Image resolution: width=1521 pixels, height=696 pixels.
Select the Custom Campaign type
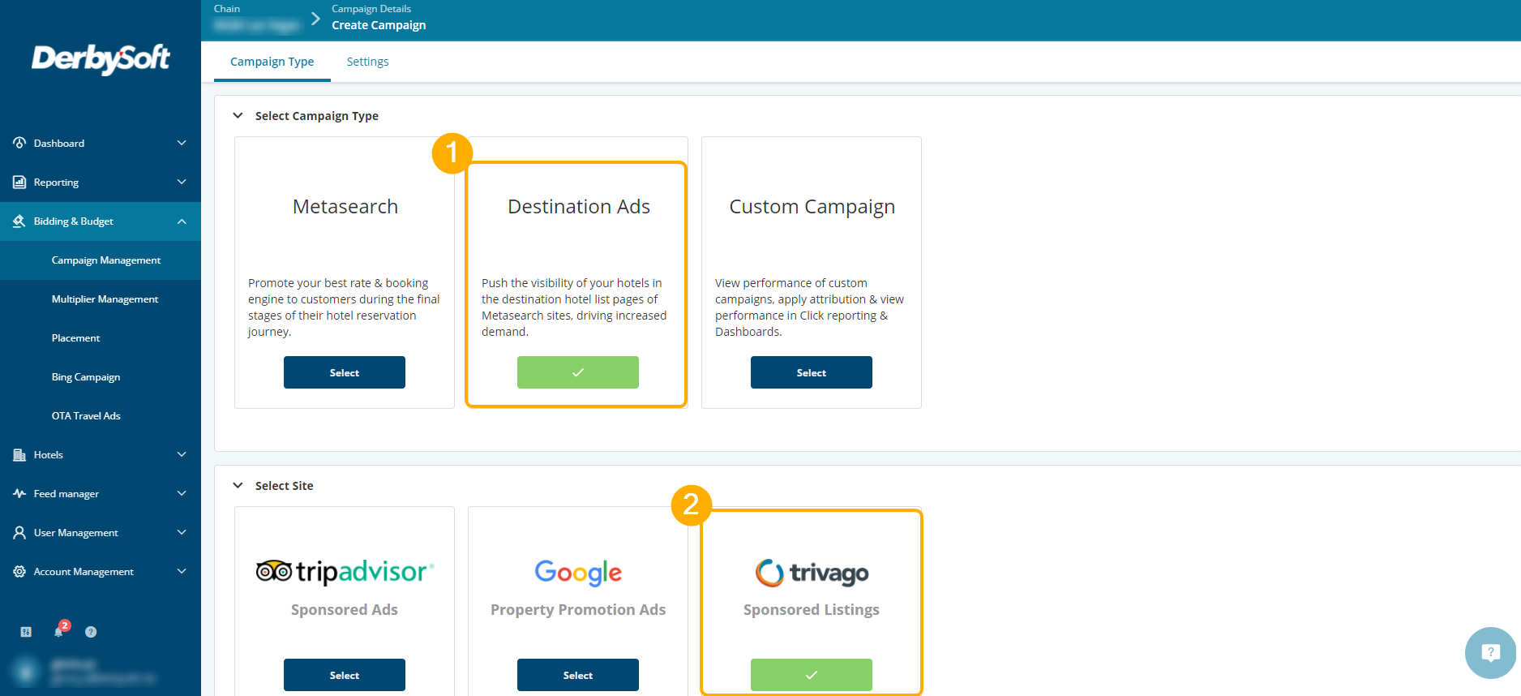[x=812, y=372]
